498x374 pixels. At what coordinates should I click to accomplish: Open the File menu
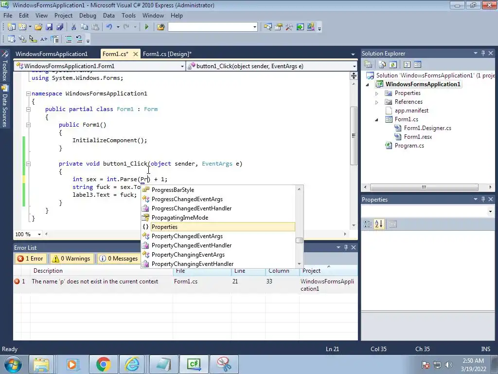(x=8, y=15)
